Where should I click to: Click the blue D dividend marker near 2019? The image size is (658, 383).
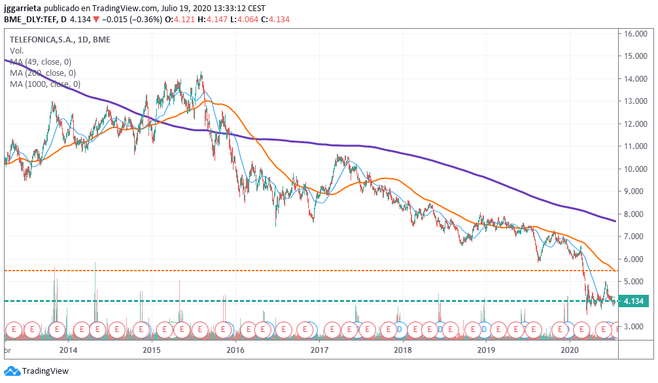tap(484, 329)
